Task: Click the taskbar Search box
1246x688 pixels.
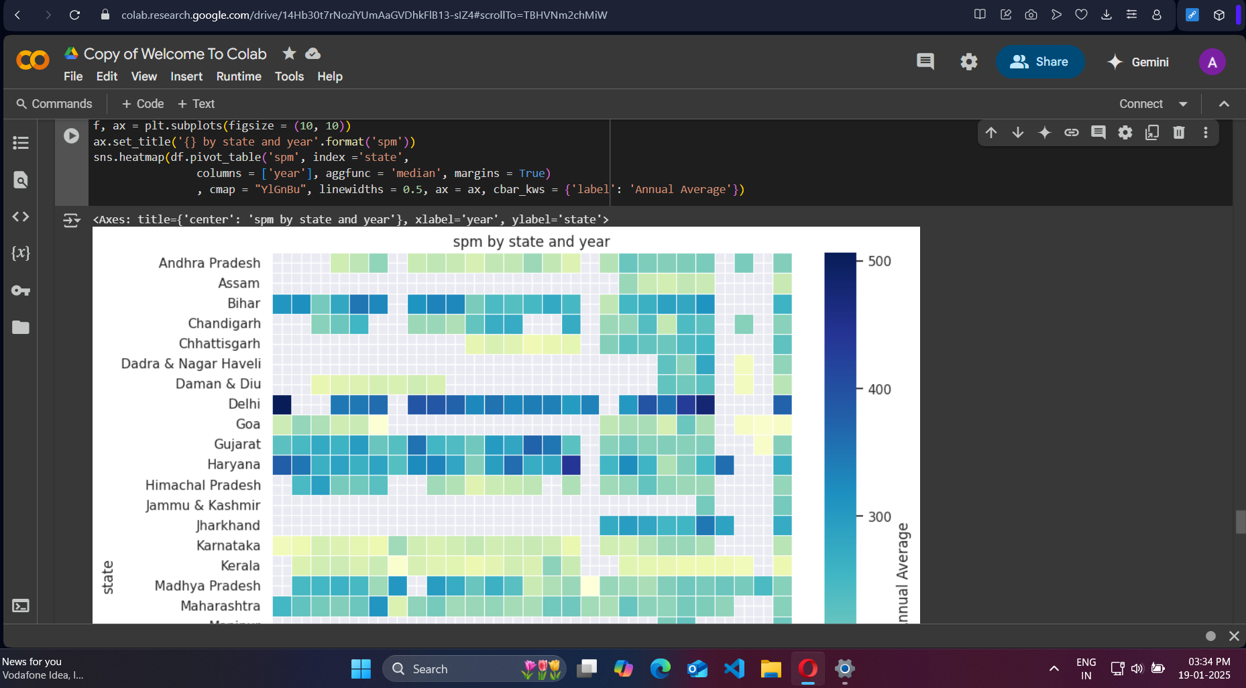Action: point(473,669)
